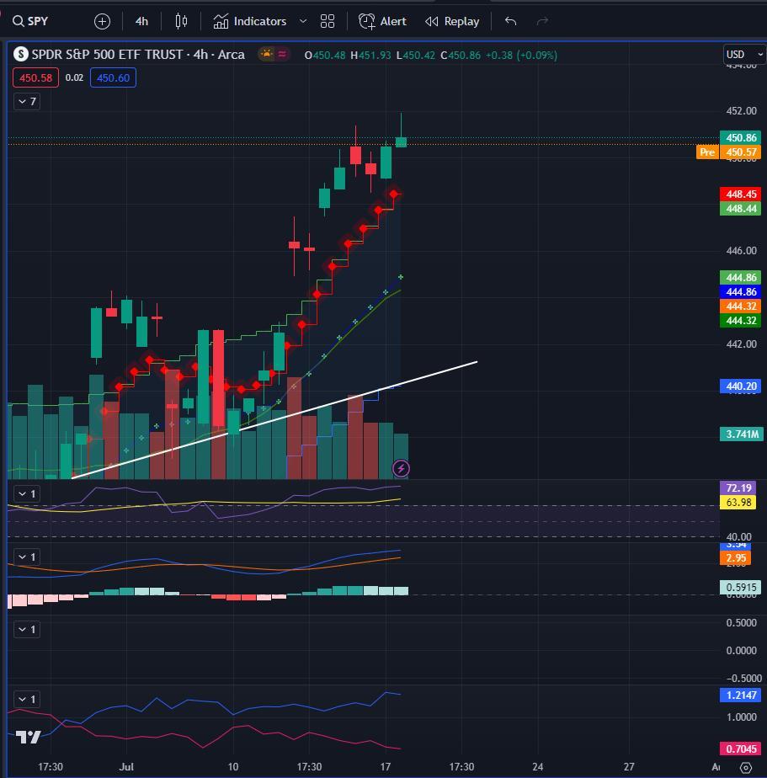Collapse the legend in the bottom blue-and-pink line pane
The image size is (767, 778).
(27, 699)
